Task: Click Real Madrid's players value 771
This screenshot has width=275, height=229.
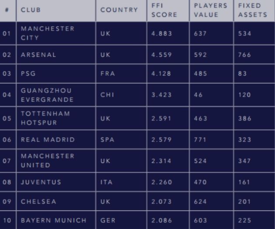Action: point(199,140)
